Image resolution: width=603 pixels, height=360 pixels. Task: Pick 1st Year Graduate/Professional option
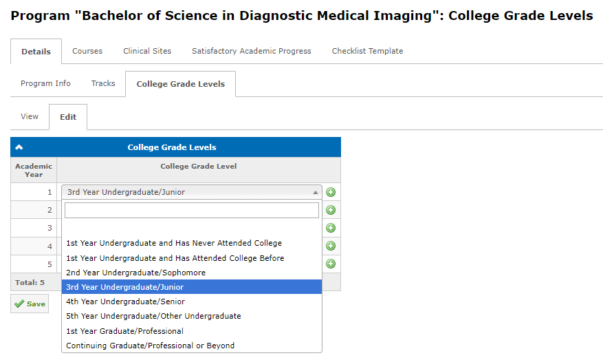pyautogui.click(x=124, y=331)
